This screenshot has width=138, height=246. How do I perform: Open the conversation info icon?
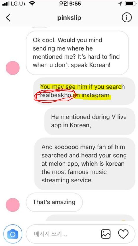click(126, 18)
